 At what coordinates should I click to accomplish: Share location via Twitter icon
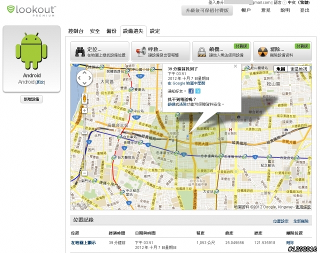[198, 91]
